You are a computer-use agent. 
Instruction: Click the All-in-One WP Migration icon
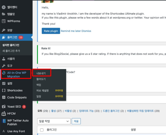pos(4,73)
